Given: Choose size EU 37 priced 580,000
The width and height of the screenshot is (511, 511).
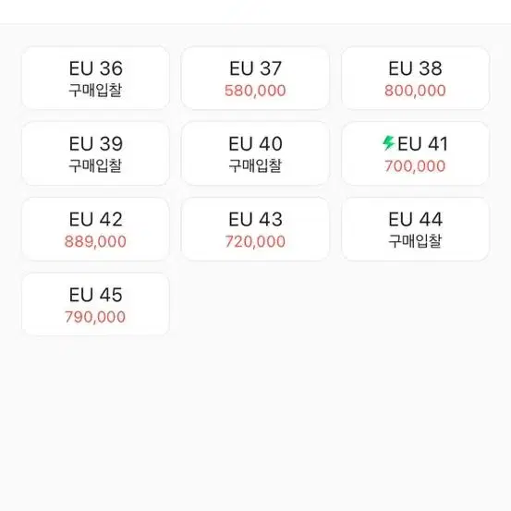Looking at the screenshot, I should pyautogui.click(x=255, y=78).
